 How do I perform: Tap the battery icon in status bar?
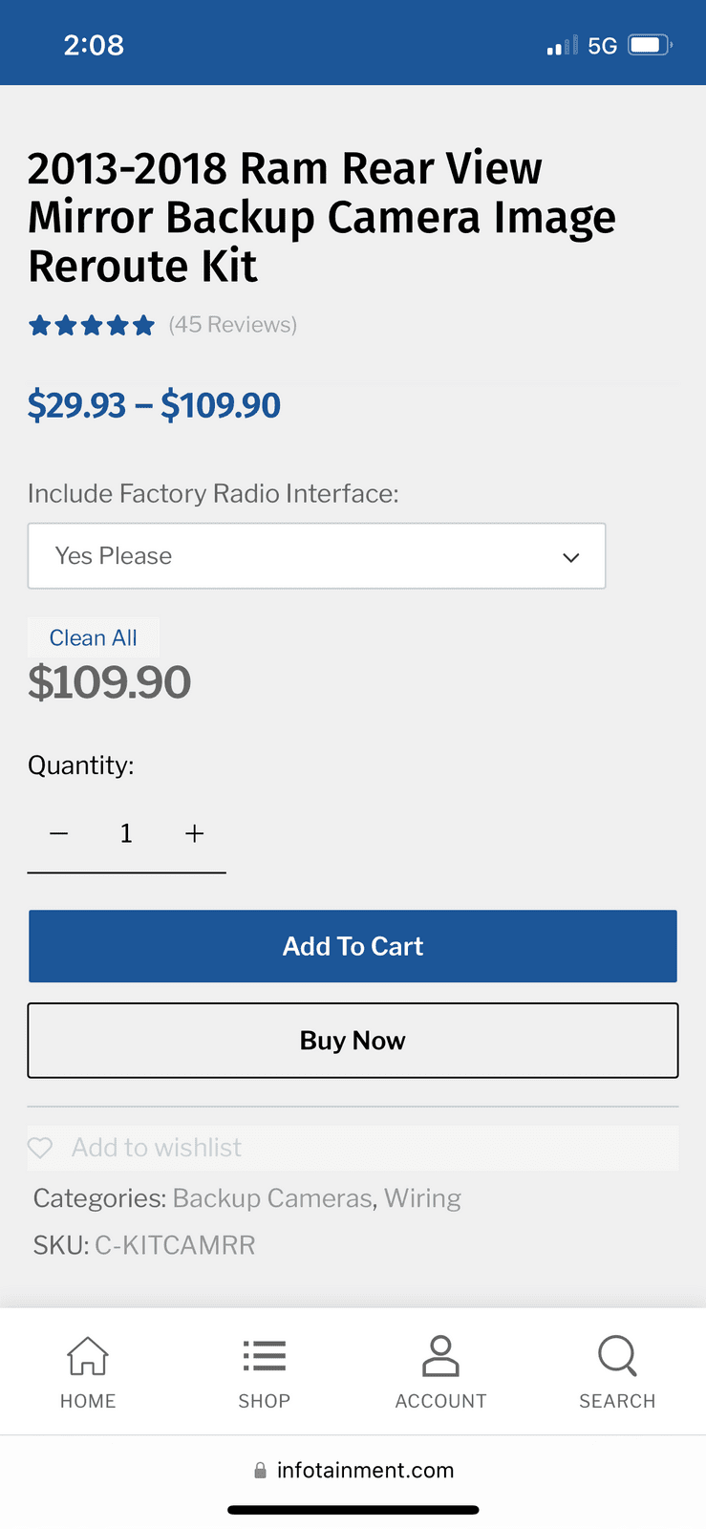(651, 45)
